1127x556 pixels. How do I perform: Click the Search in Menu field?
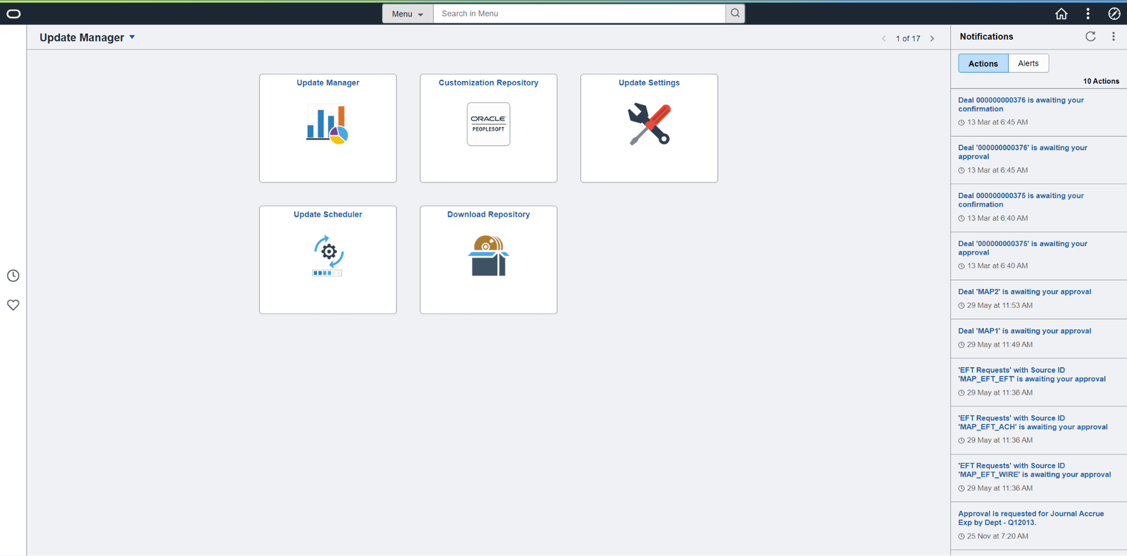579,13
